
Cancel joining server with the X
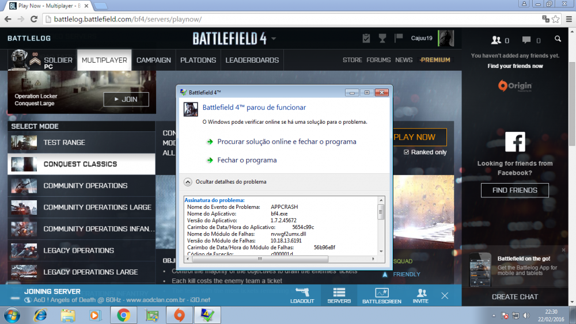[445, 295]
